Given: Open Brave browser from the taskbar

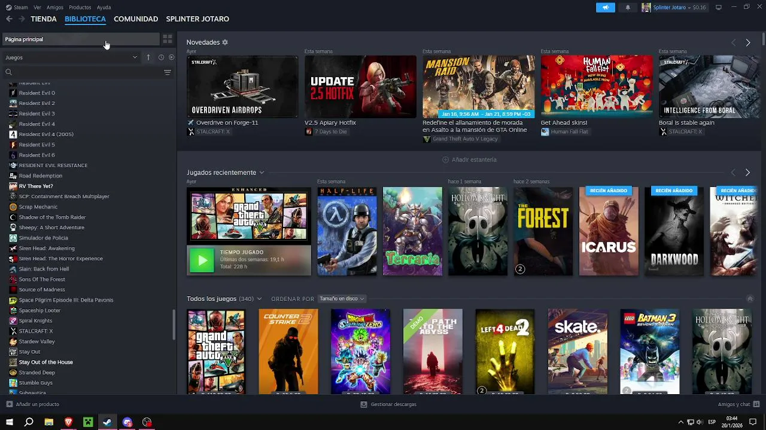Looking at the screenshot, I should tap(68, 422).
